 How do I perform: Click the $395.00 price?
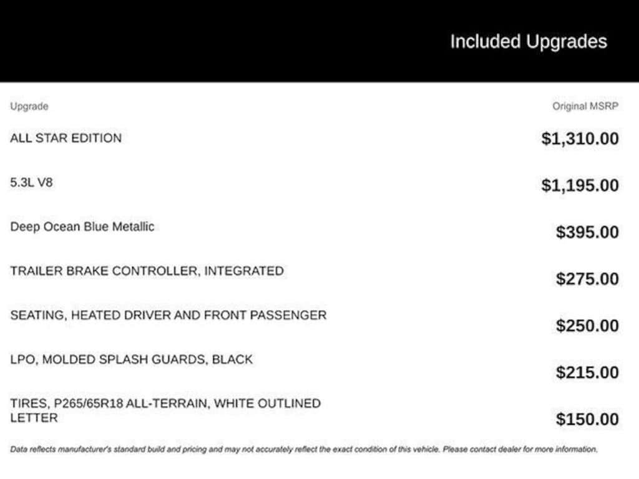587,232
